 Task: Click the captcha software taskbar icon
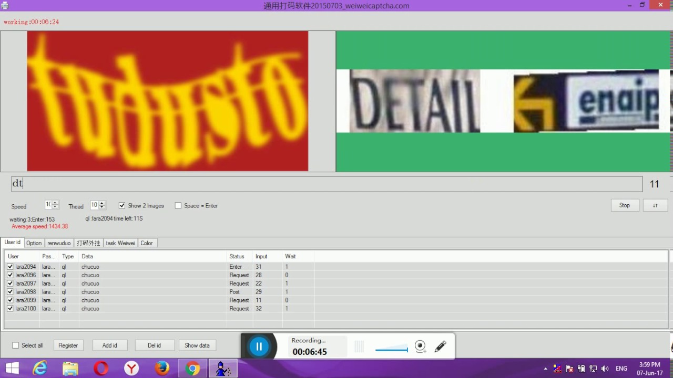click(x=223, y=369)
